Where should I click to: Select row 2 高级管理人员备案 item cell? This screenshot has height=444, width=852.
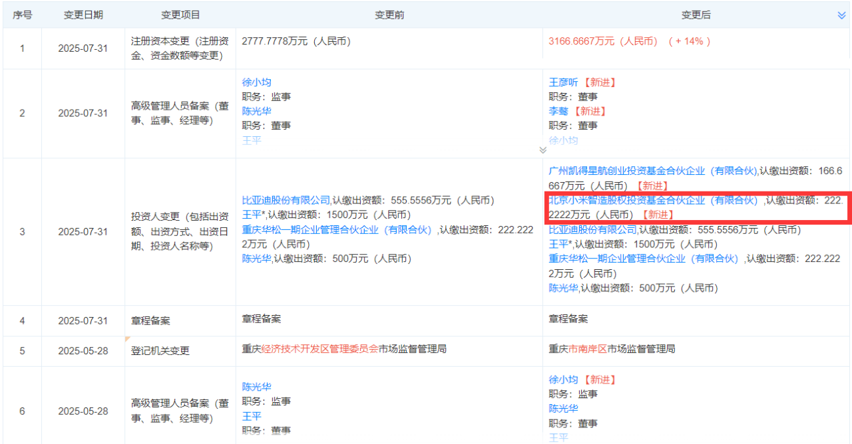[x=180, y=113]
